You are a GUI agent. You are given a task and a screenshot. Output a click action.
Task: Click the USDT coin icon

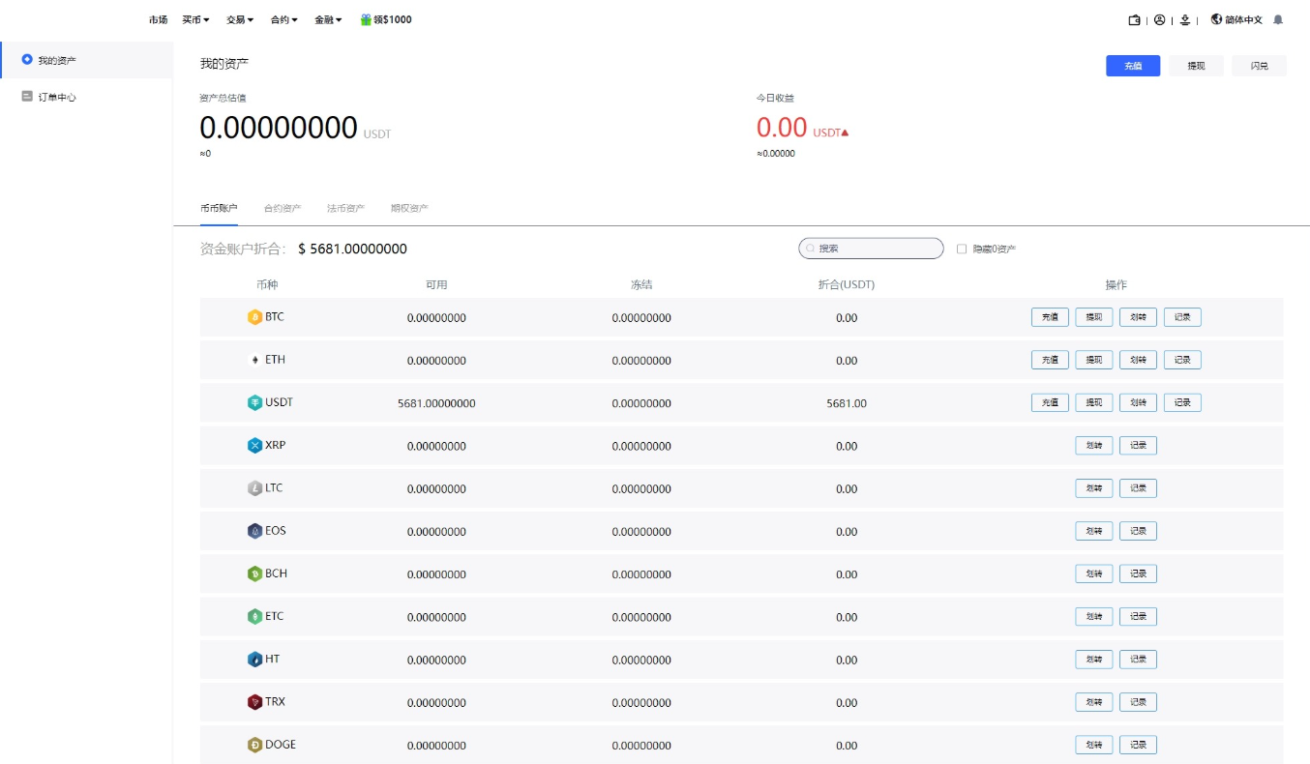(255, 403)
